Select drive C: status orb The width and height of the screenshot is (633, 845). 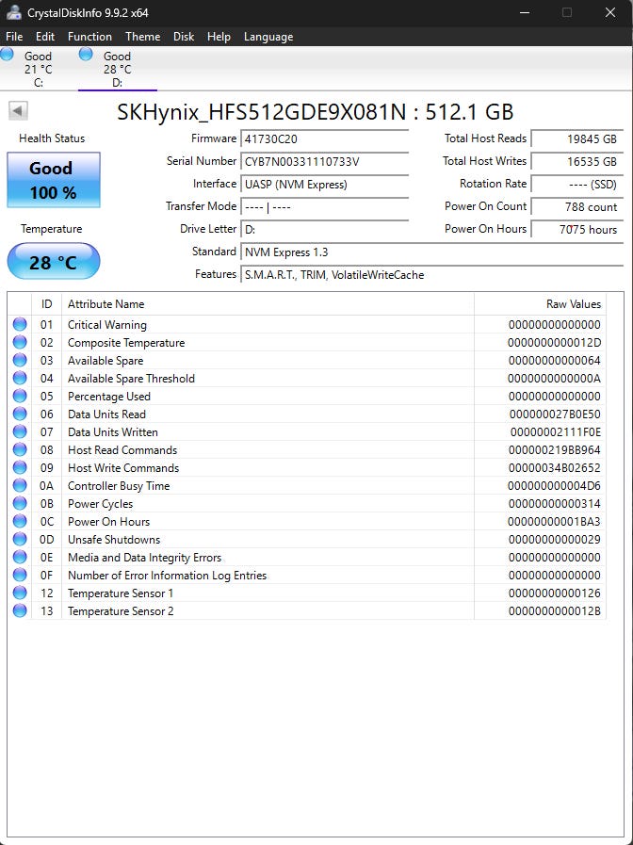[7, 54]
